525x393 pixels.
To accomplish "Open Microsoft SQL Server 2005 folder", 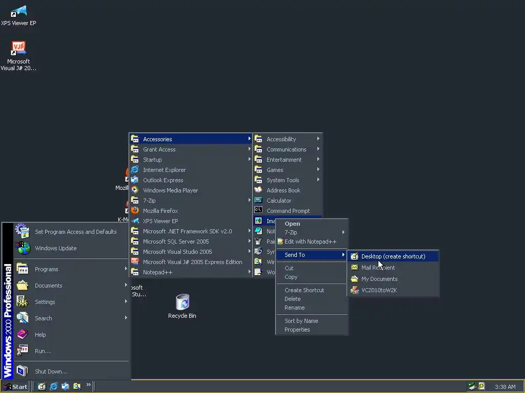I will coord(190,242).
